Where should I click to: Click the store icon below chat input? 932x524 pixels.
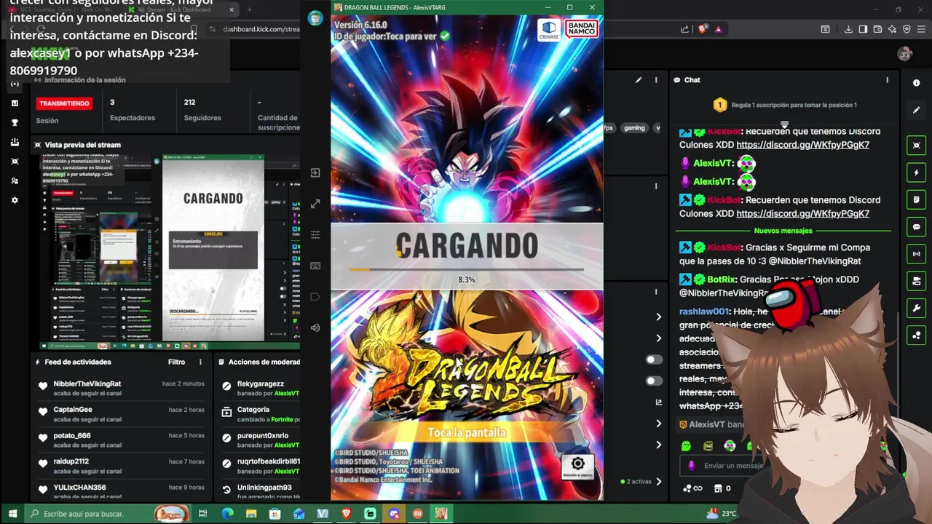(718, 488)
